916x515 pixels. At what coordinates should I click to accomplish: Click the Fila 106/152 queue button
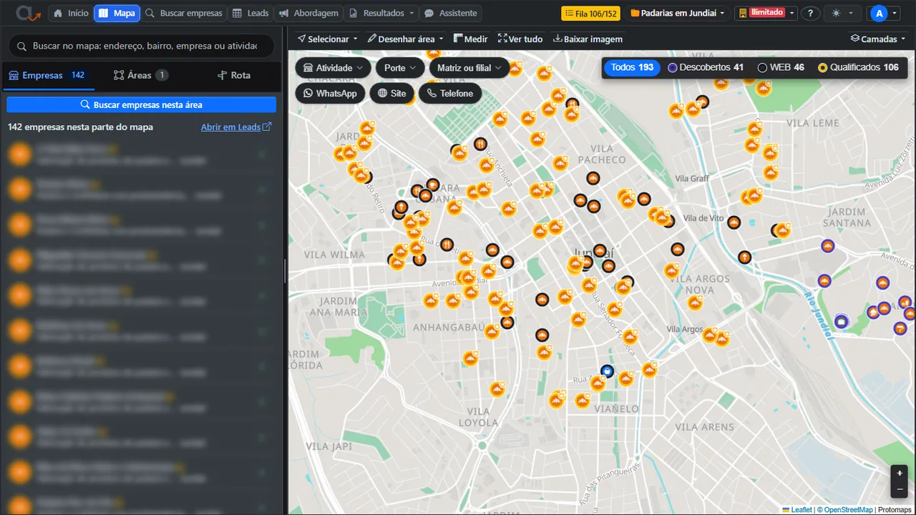click(x=590, y=13)
